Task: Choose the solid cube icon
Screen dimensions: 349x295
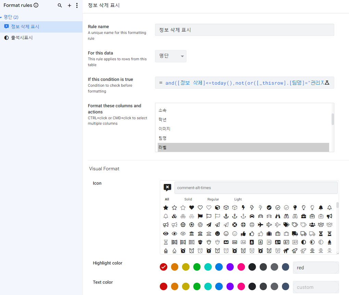Action: pos(218,208)
